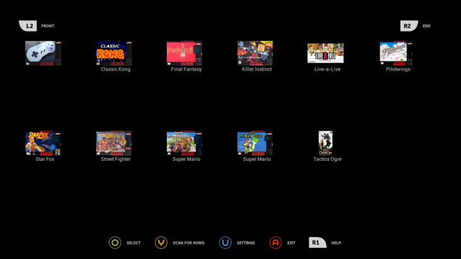Select the Classic Kong cover art
Viewport: 461px width, 259px height.
114,53
